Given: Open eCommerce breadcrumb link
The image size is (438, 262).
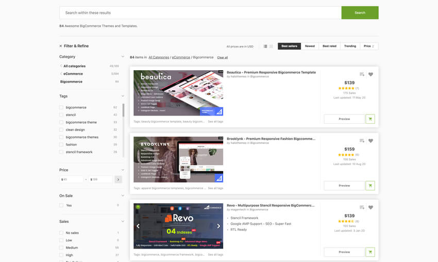Looking at the screenshot, I should (x=181, y=57).
